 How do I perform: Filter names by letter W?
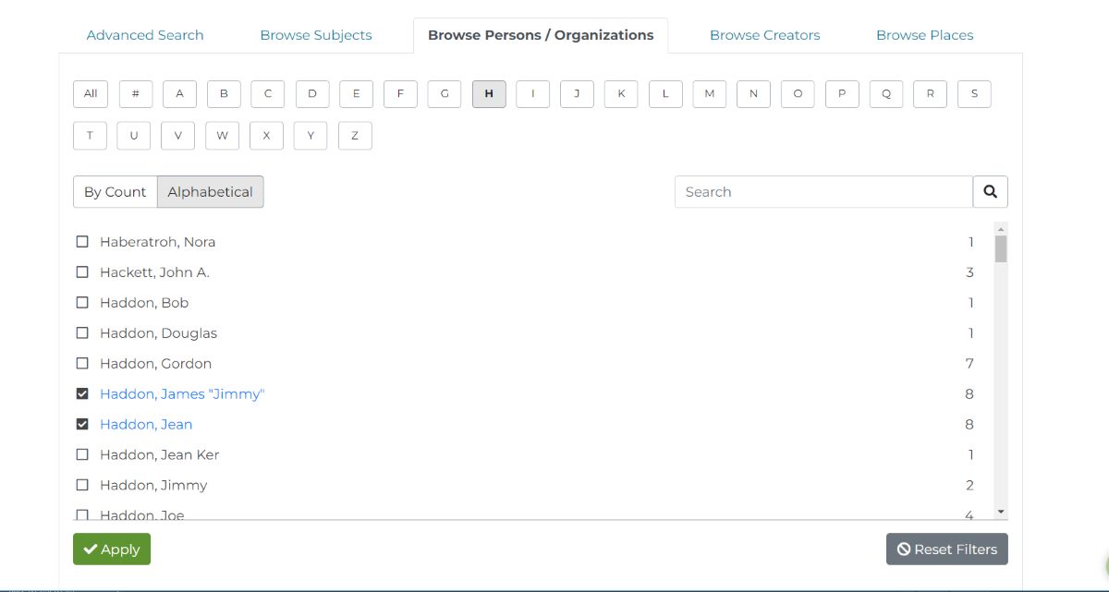tap(222, 136)
